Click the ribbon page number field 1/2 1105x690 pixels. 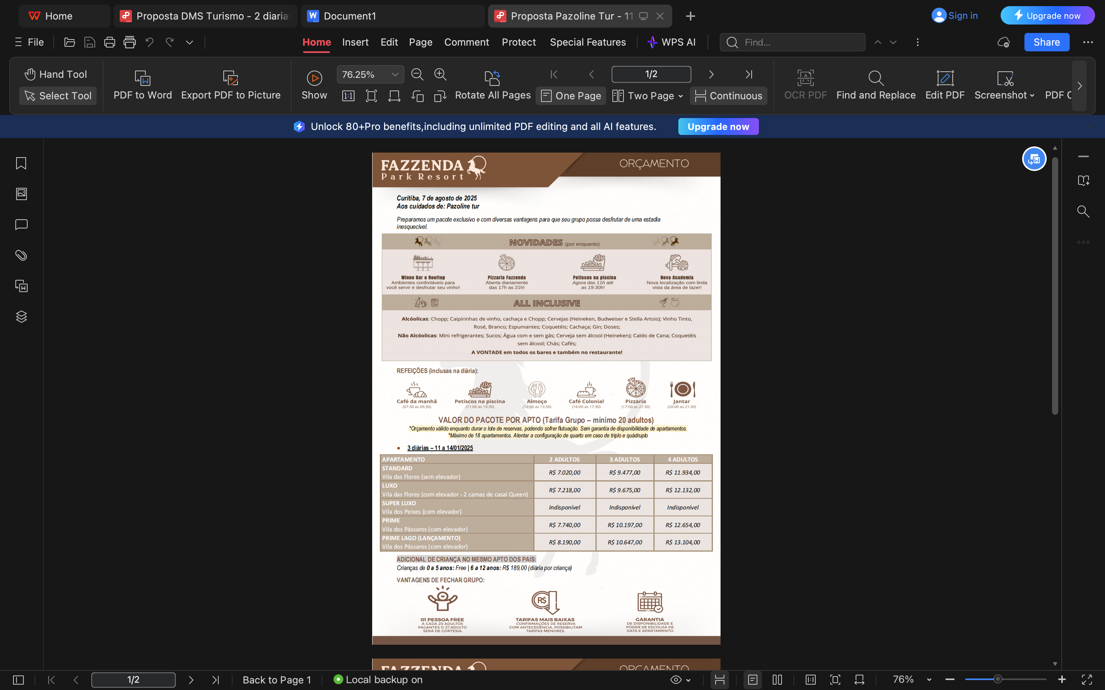tap(651, 74)
